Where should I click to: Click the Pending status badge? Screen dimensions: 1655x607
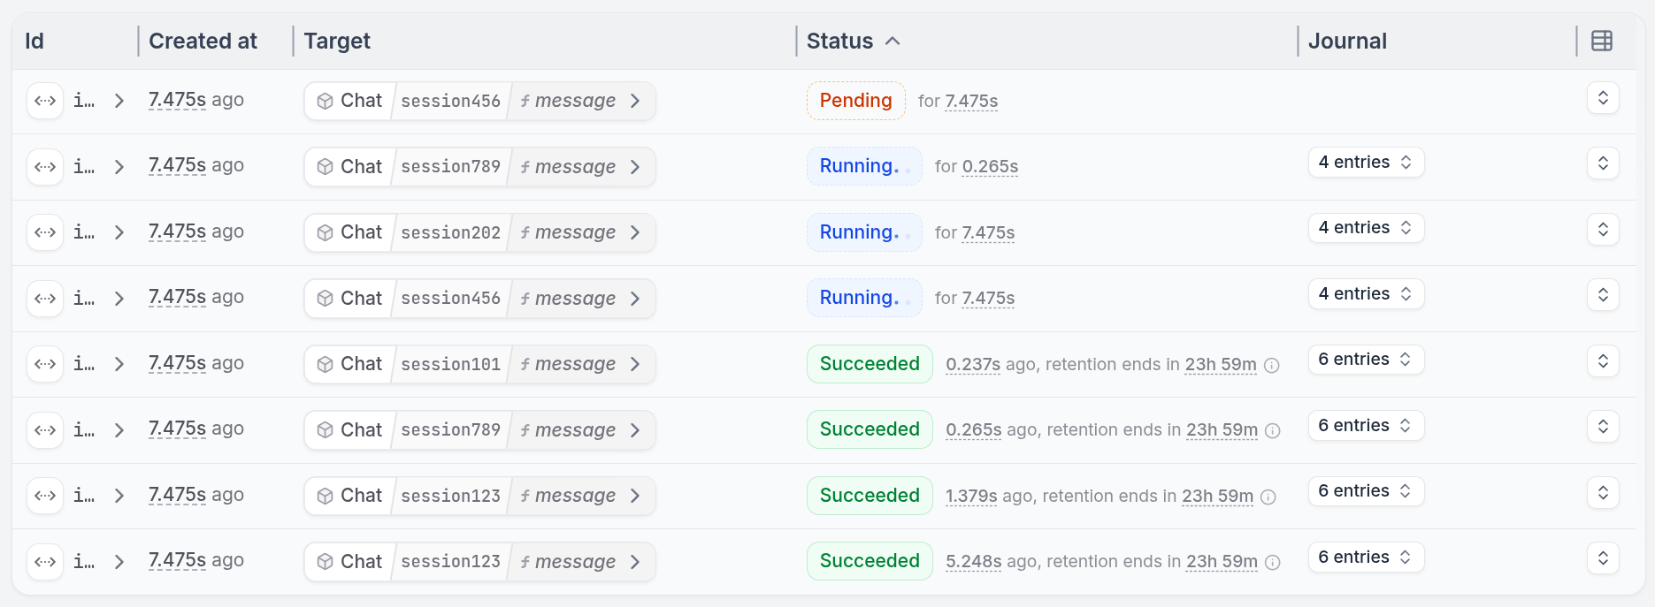tap(855, 101)
